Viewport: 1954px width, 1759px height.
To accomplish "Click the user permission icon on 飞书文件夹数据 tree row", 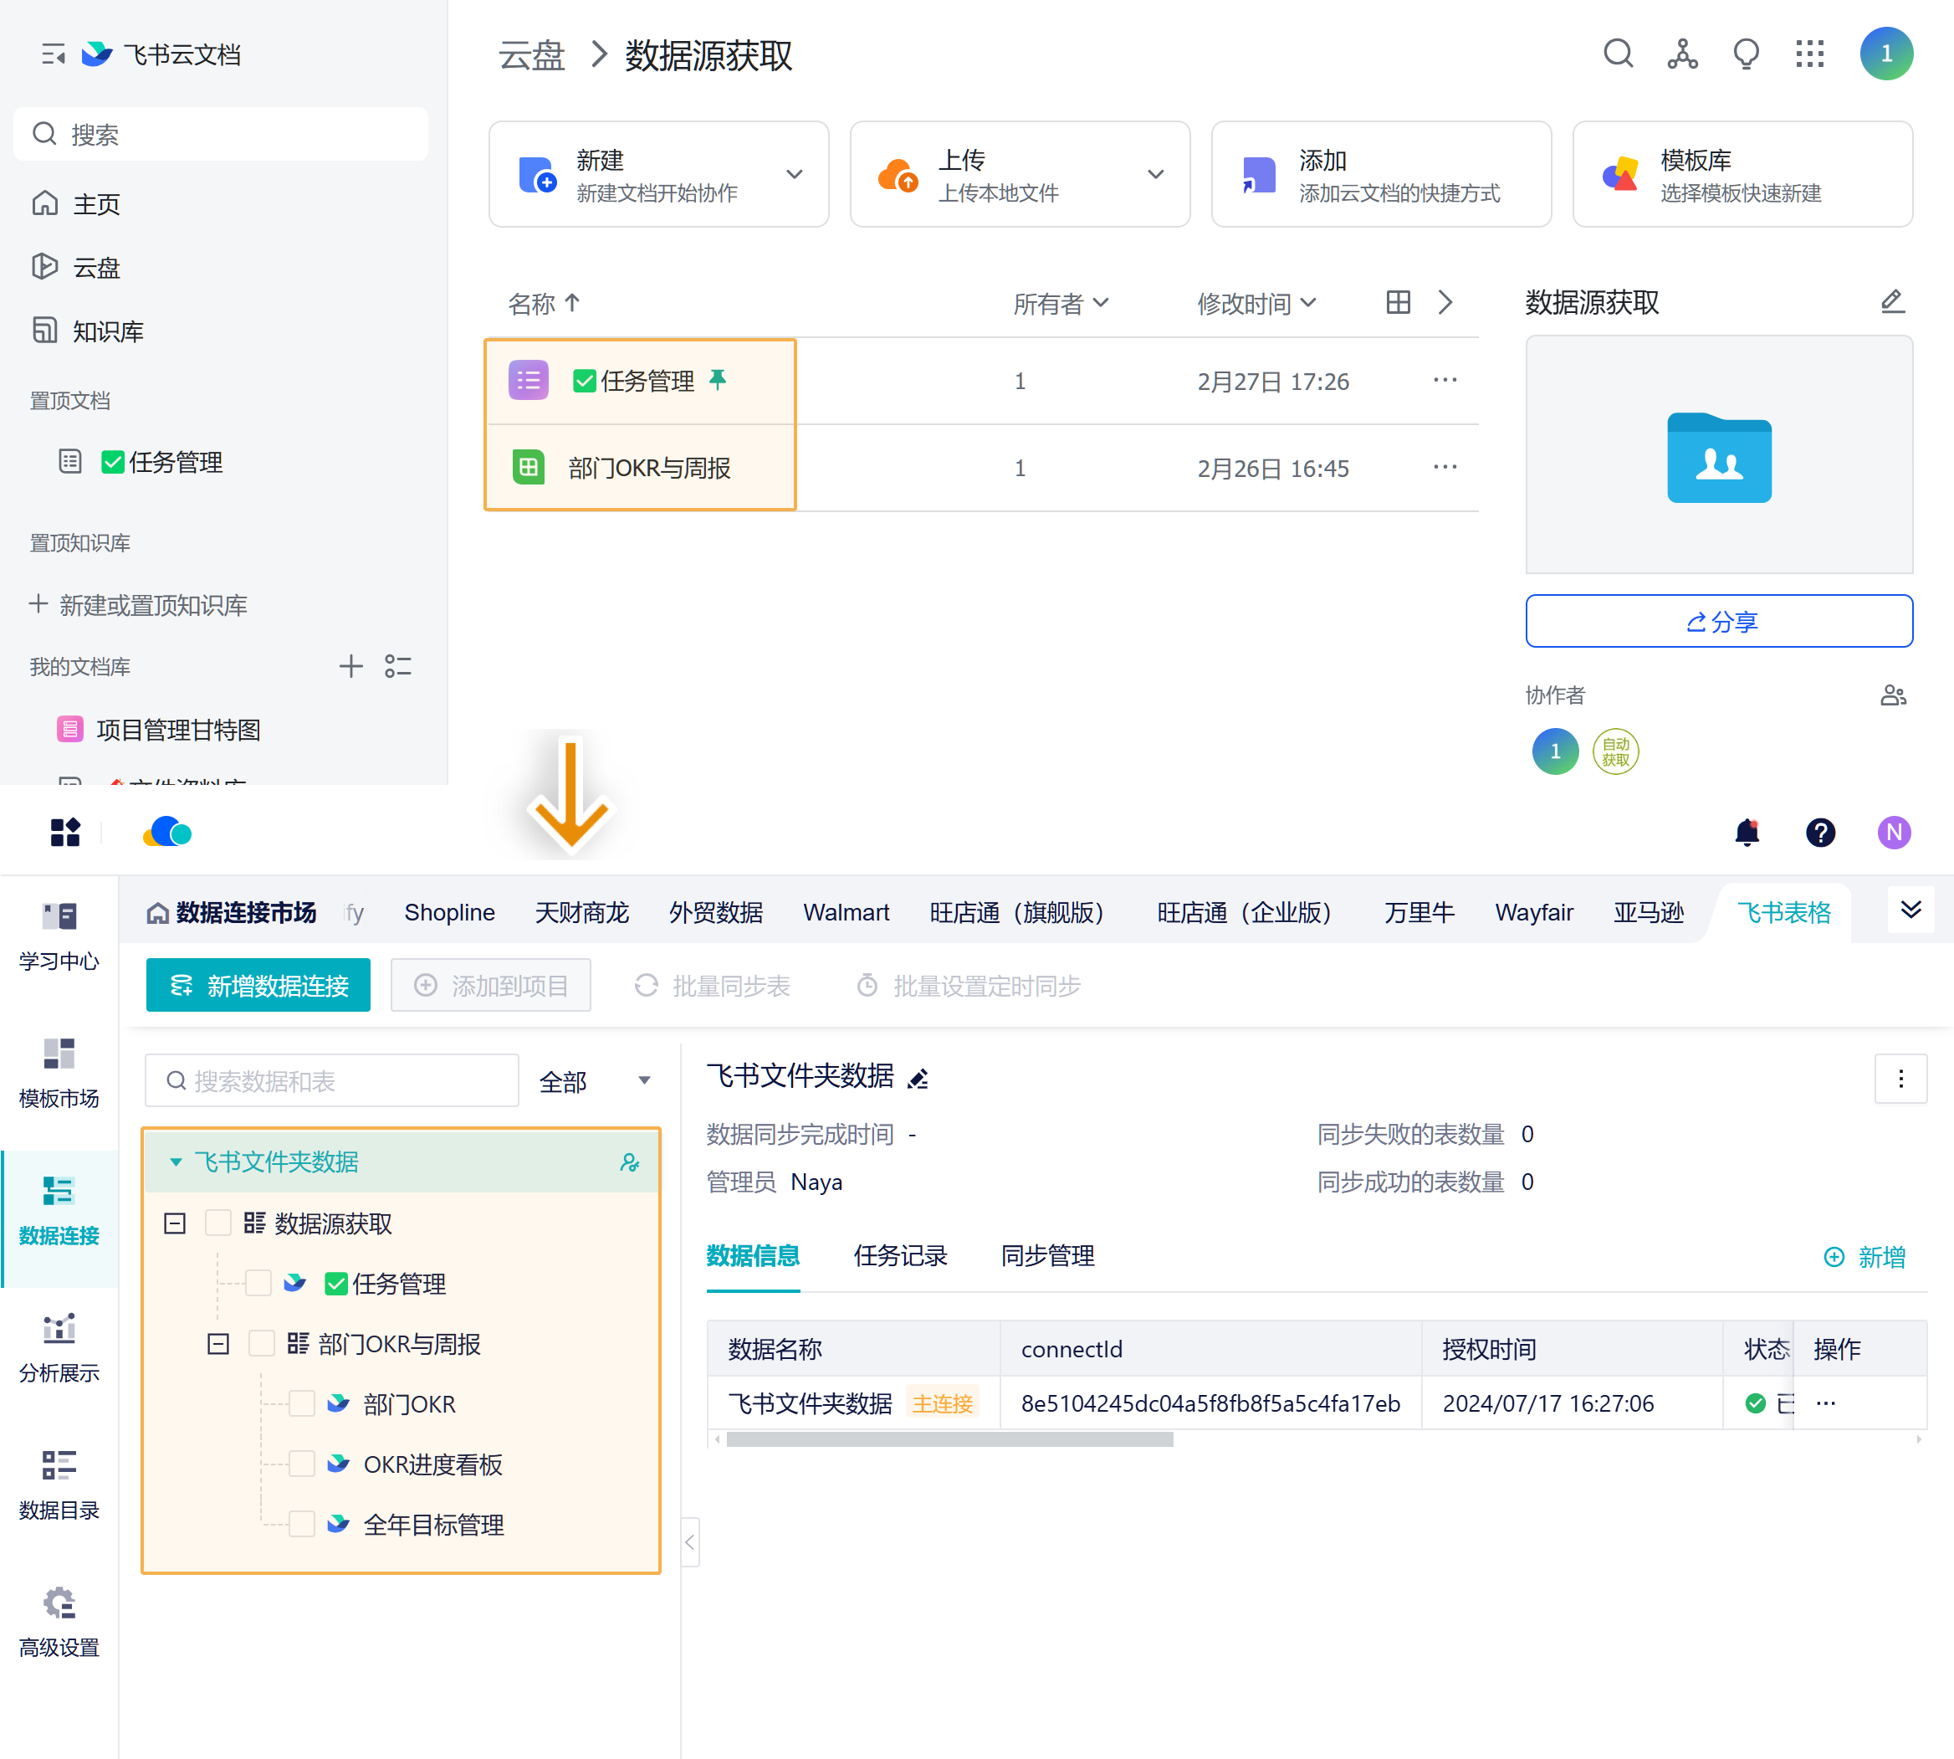I will coord(630,1162).
